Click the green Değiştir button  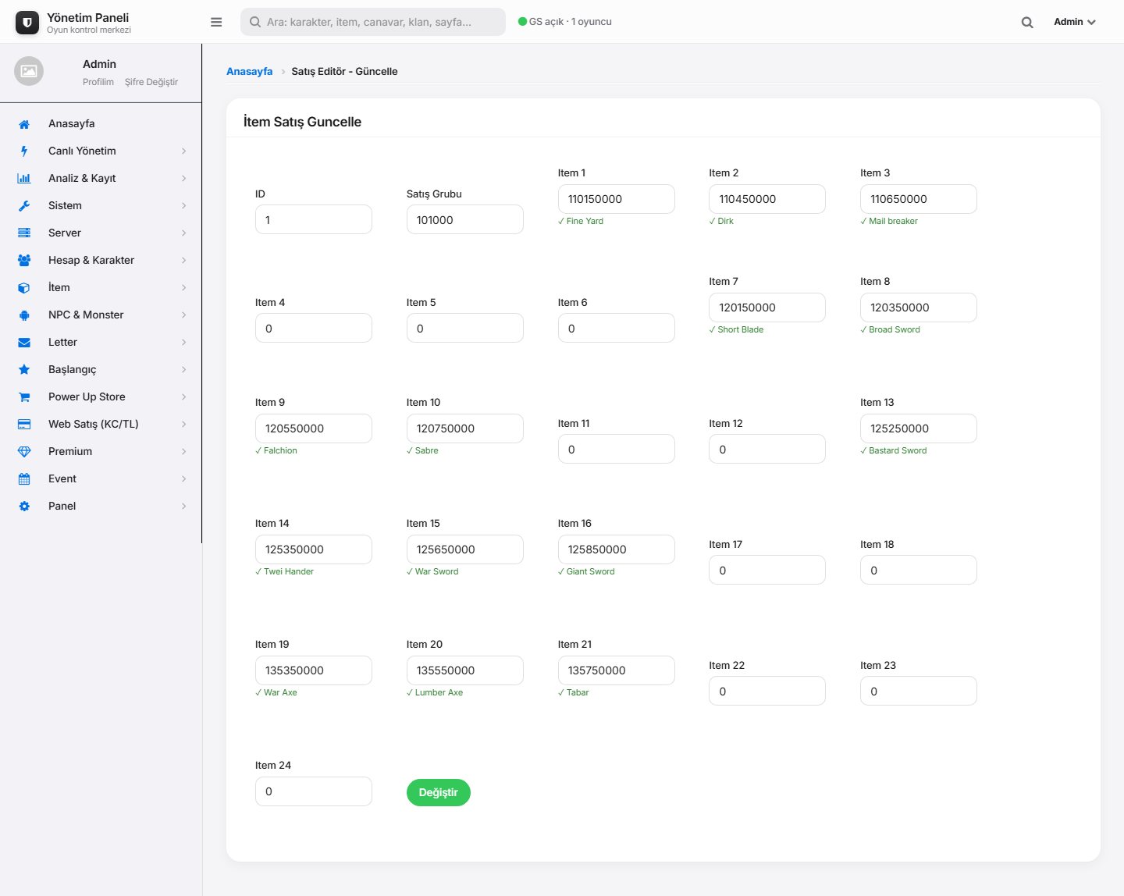click(439, 793)
